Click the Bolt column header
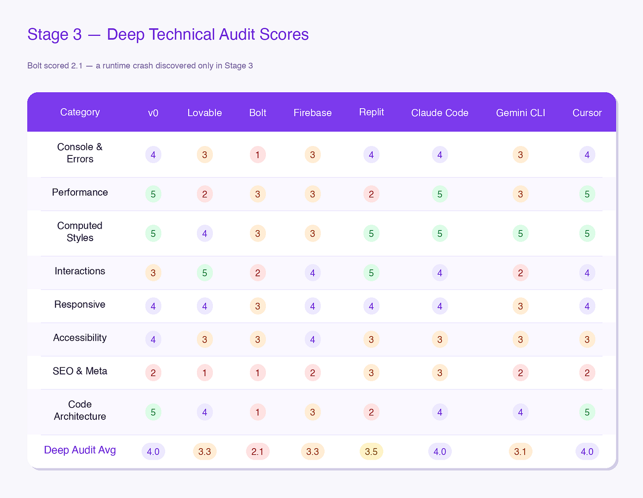This screenshot has width=643, height=498. coord(257,113)
